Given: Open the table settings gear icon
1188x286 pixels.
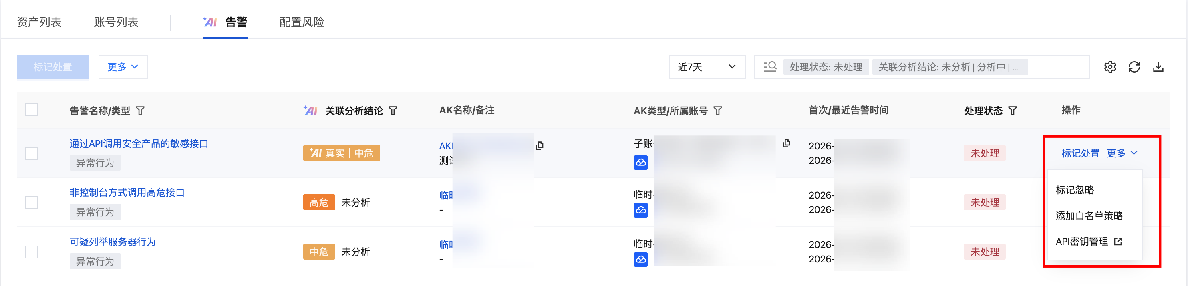Looking at the screenshot, I should tap(1110, 67).
